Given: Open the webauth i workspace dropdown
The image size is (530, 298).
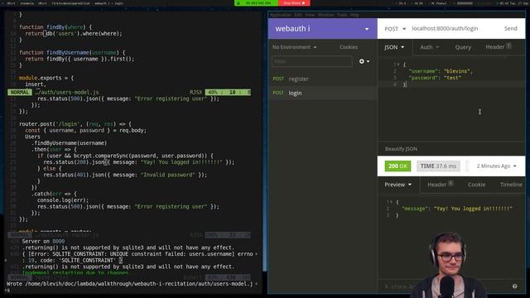Looking at the screenshot, I should pyautogui.click(x=322, y=29).
